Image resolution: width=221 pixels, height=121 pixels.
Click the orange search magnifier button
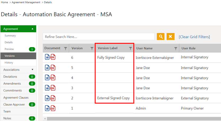click(x=161, y=37)
